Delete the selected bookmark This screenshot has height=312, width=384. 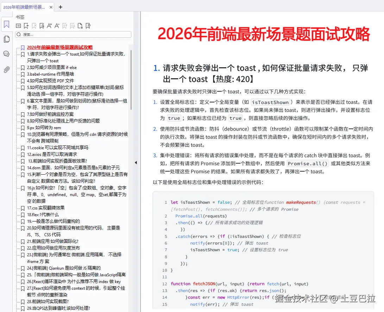click(34, 26)
